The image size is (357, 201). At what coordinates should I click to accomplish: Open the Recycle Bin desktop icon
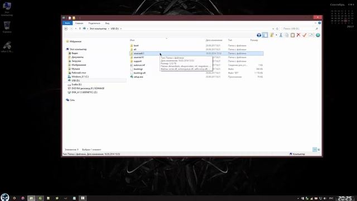click(x=7, y=27)
